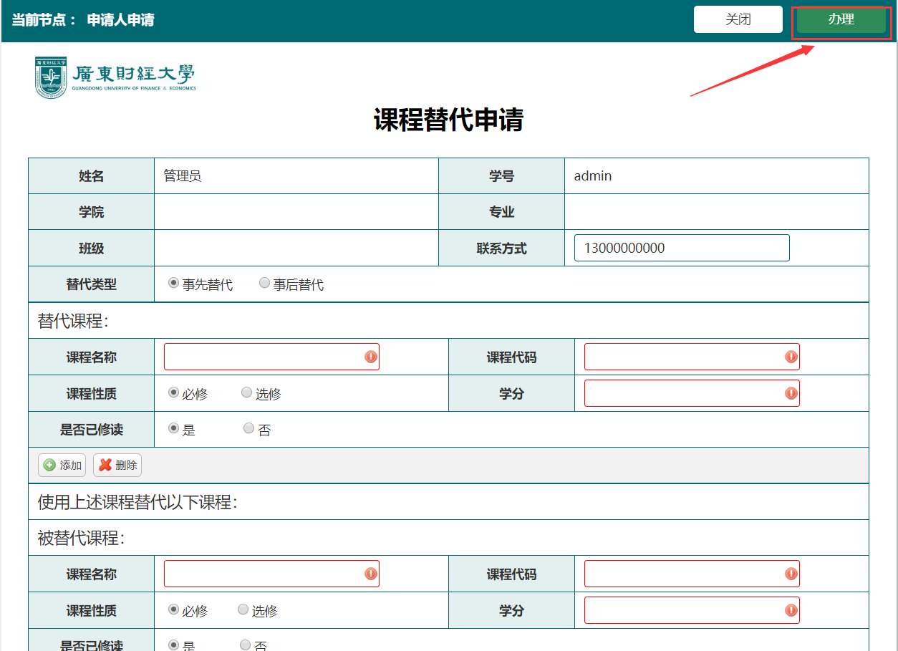Select 否 for 替代课程 是否已修读
Viewport: 898px width, 651px height.
click(x=249, y=428)
